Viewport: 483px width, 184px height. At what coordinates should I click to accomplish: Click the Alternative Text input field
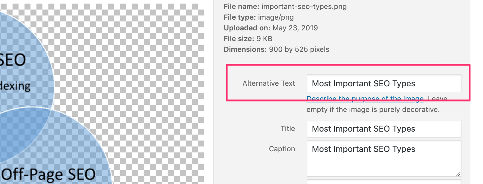click(x=384, y=83)
